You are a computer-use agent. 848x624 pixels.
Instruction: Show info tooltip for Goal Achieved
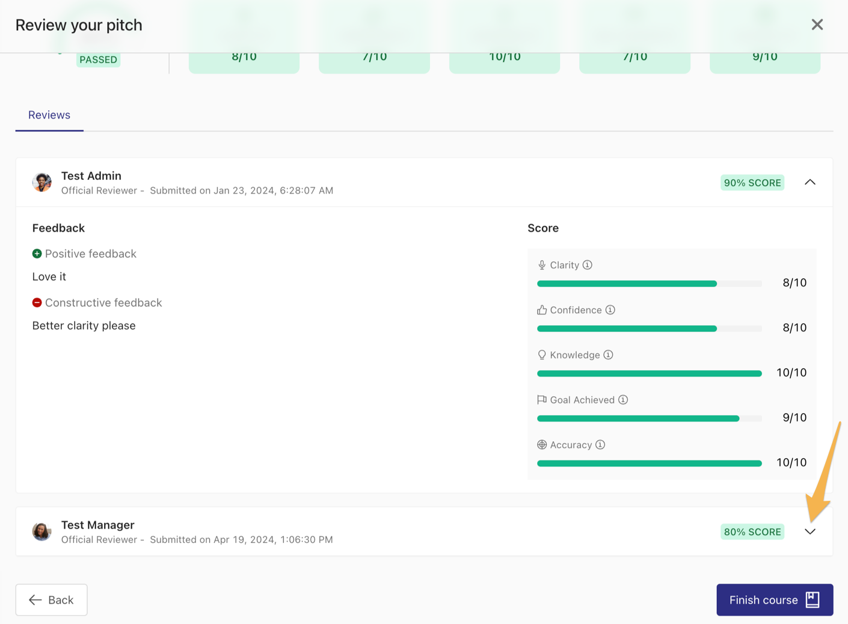623,400
